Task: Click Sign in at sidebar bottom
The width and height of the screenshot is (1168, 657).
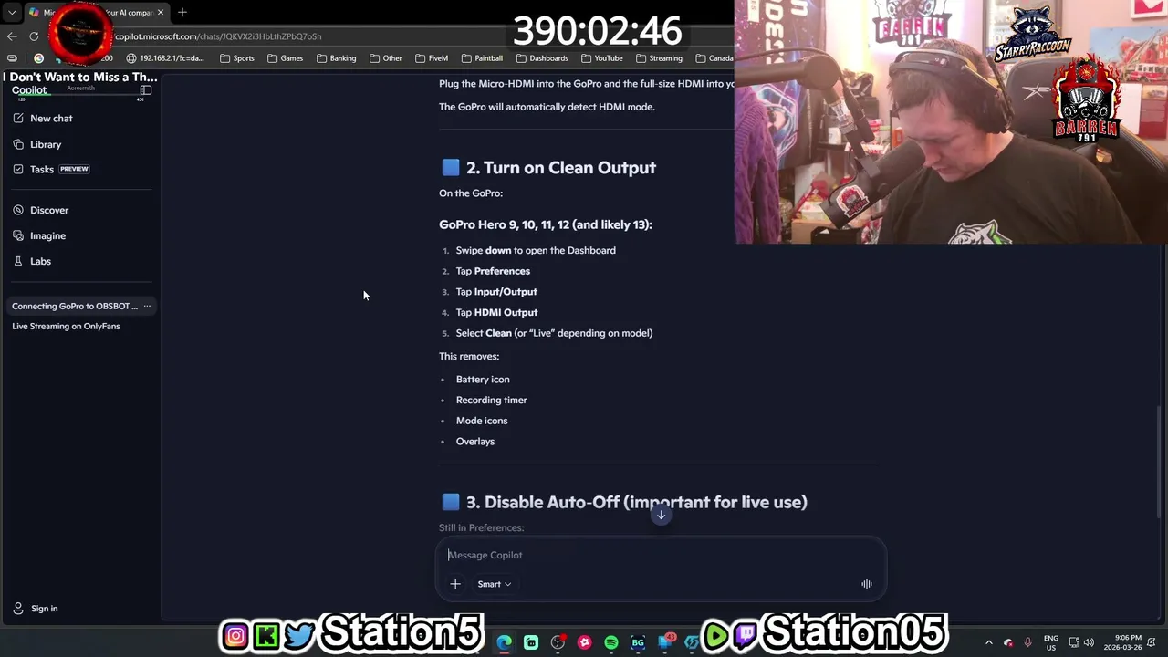Action: click(36, 609)
